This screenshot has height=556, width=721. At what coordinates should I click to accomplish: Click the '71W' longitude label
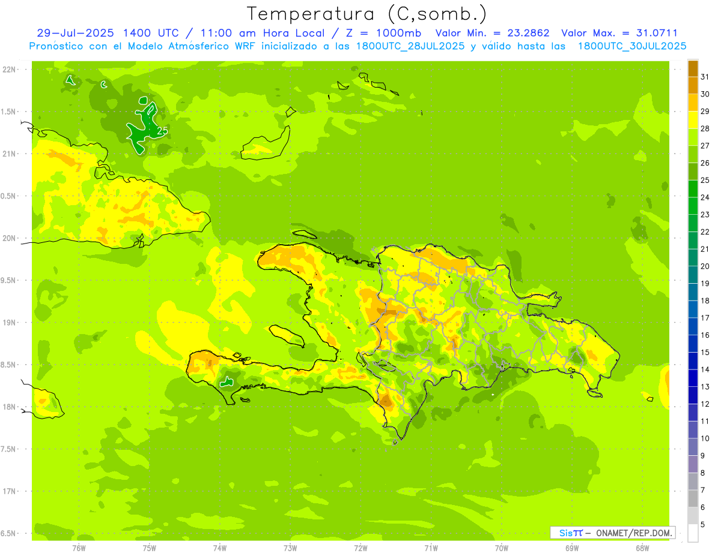pos(431,548)
